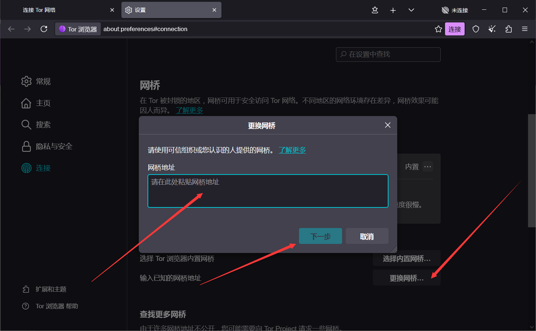Close the 更换网桥 dialog with X
This screenshot has height=331, width=536.
tap(387, 125)
